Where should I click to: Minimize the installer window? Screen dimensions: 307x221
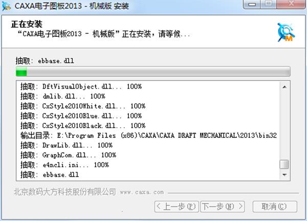(252, 4)
